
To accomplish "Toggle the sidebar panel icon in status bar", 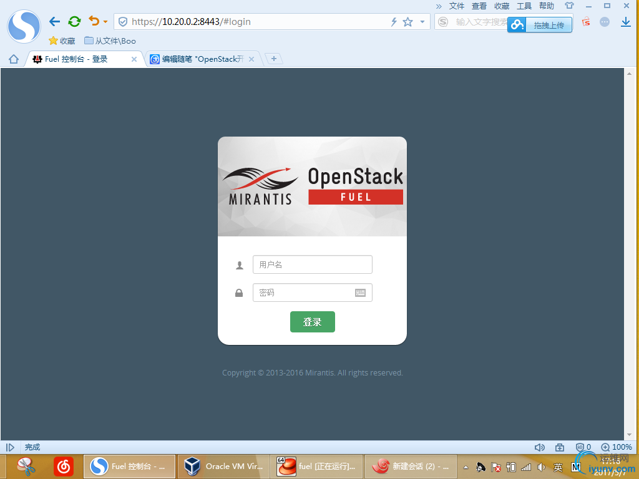I will [x=10, y=447].
